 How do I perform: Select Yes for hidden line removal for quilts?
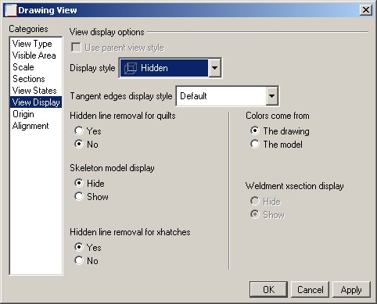[79, 131]
